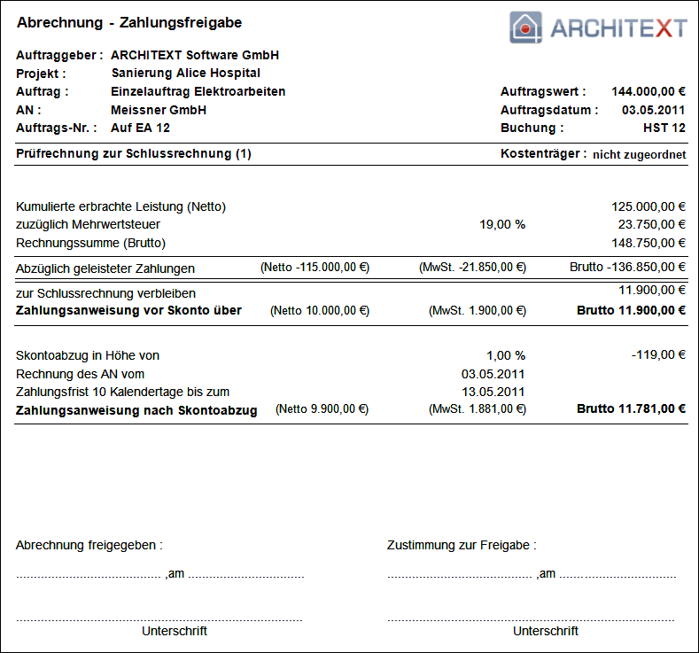Click Brutto -136.850,00 € value

point(627,268)
